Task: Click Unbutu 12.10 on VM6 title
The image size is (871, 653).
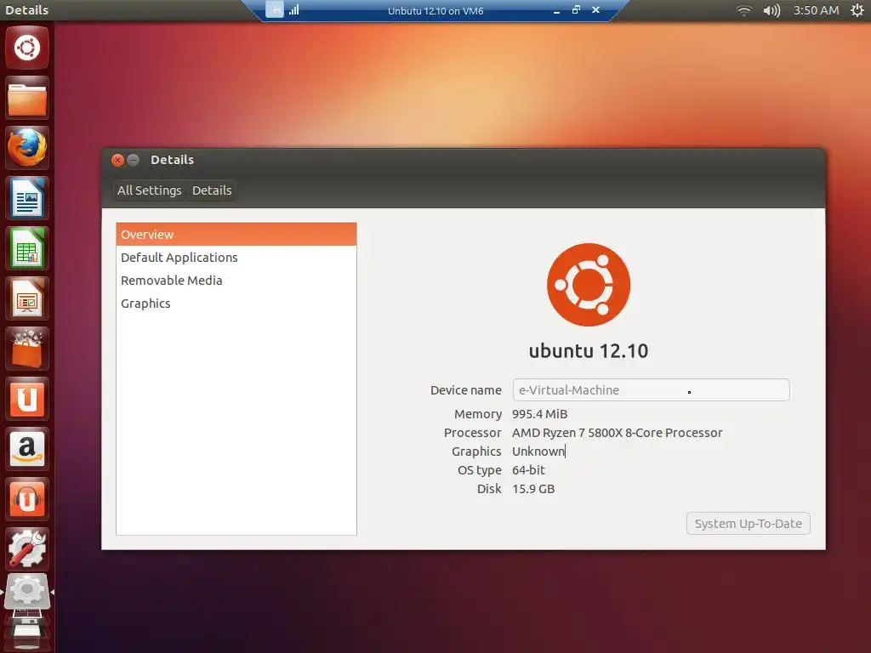Action: point(435,10)
